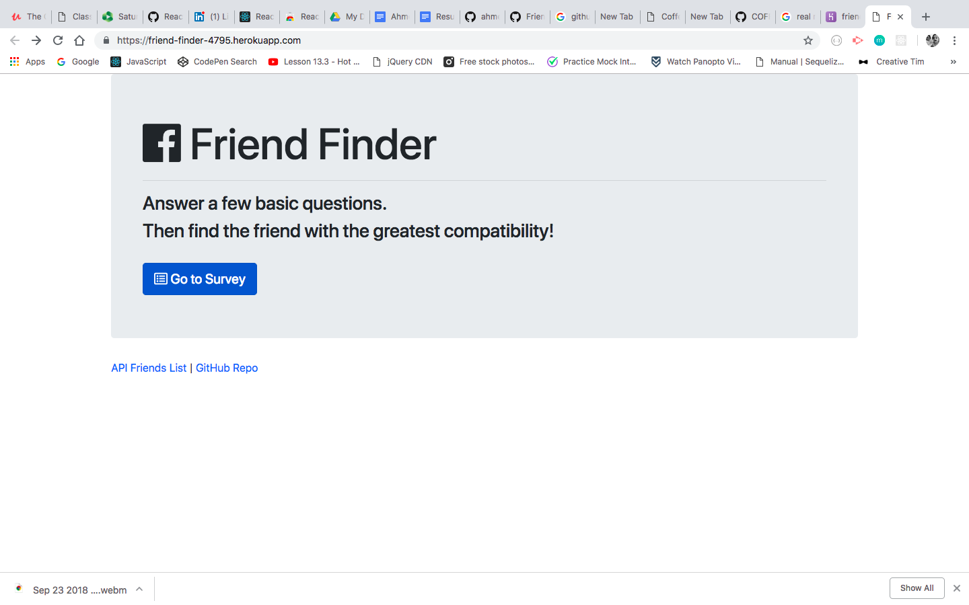Expand options for the downloaded webm file
The height and width of the screenshot is (605, 969).
[139, 589]
